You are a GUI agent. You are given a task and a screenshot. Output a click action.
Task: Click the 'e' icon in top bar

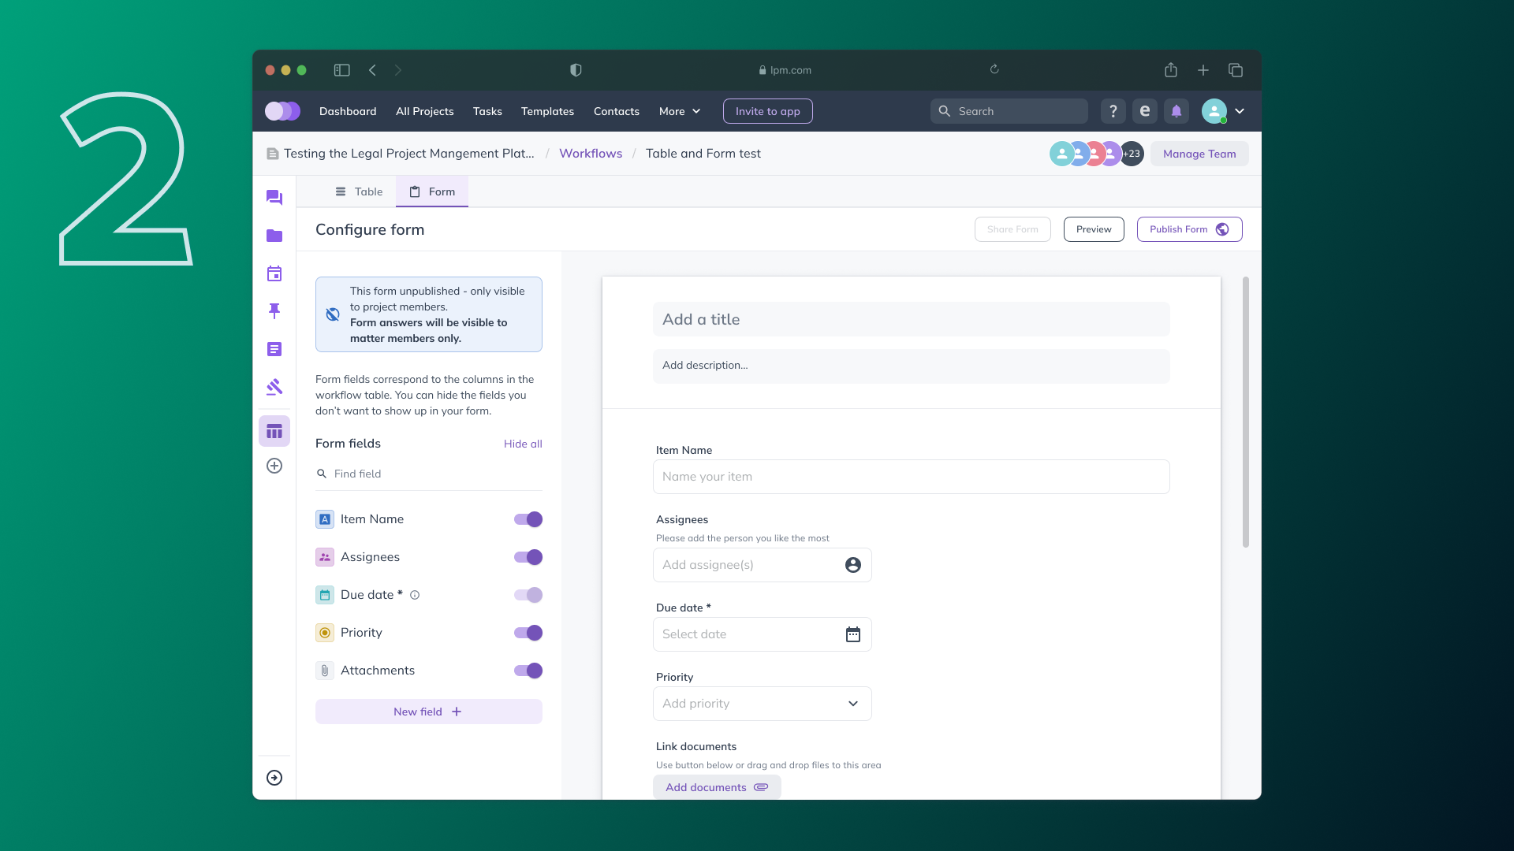(1145, 111)
